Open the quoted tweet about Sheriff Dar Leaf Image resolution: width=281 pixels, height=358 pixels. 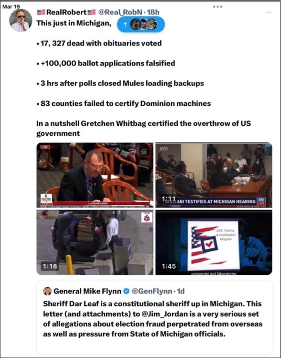click(154, 317)
